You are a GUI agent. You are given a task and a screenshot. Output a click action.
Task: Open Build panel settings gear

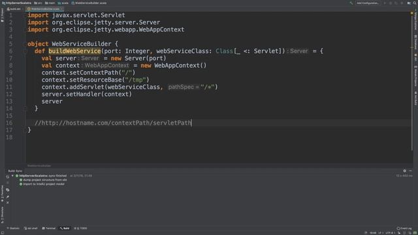[404, 171]
